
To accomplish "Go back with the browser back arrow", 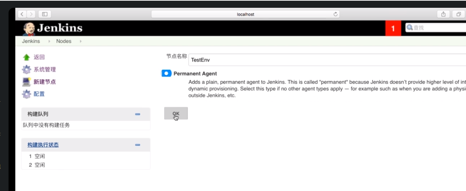I will pyautogui.click(x=22, y=14).
